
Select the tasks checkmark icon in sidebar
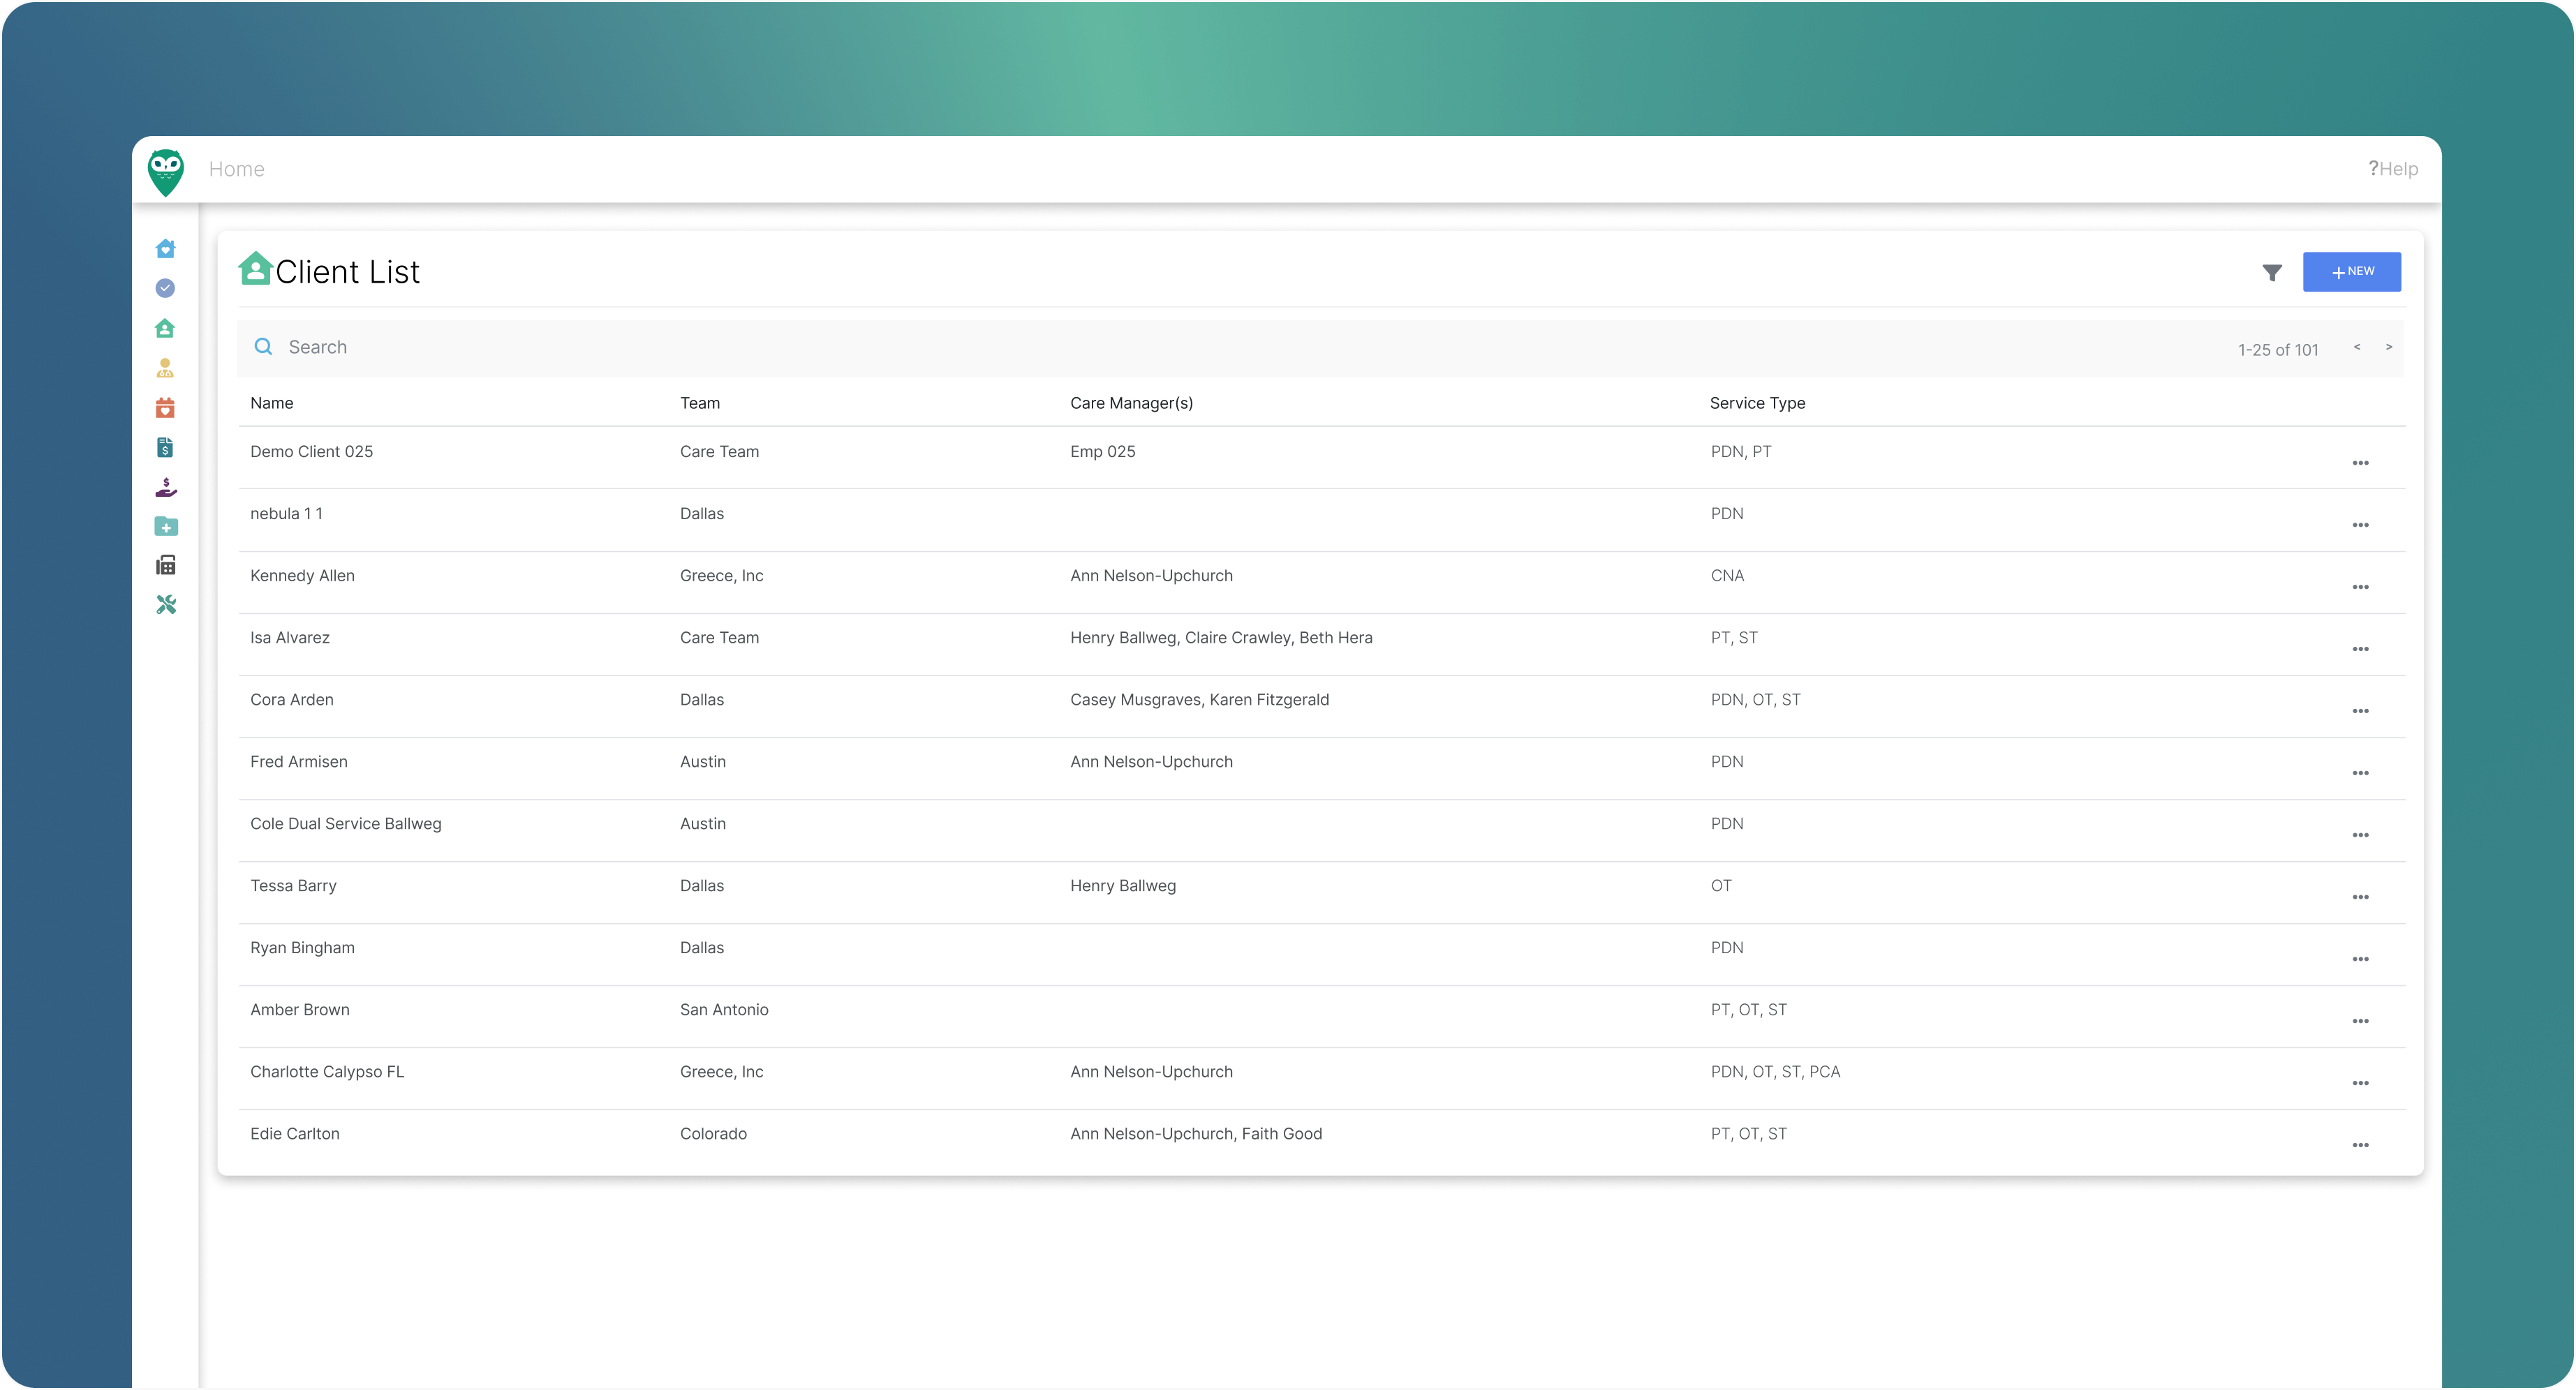click(x=165, y=287)
